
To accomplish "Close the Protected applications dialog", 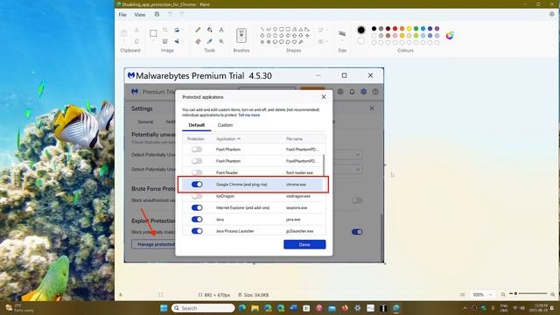I will [324, 97].
